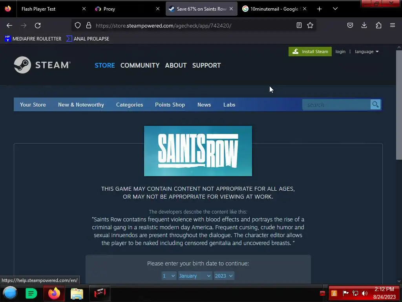Open the Firefox hamburger menu
Viewport: 402px width, 302px height.
coord(393,25)
